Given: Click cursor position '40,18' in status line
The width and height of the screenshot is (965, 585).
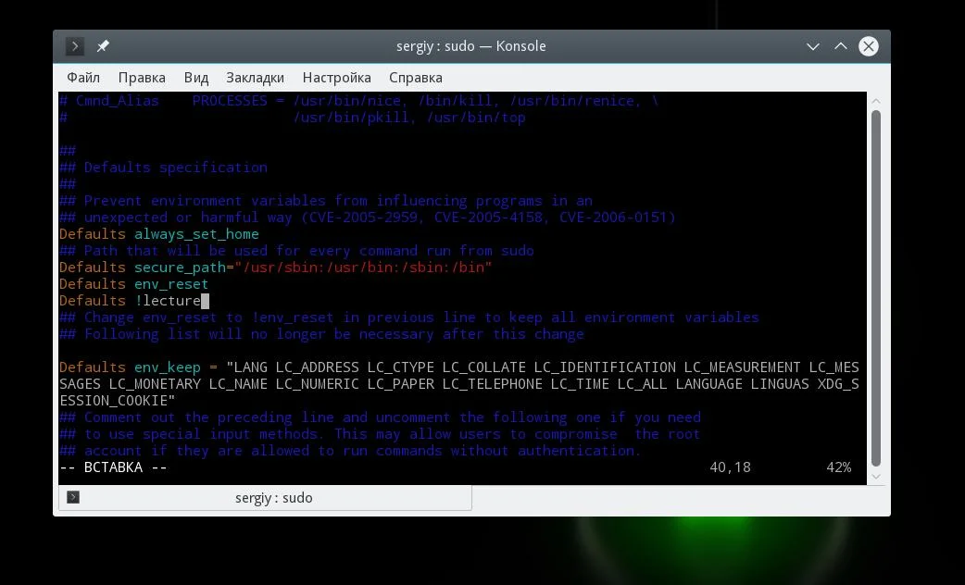Looking at the screenshot, I should pos(730,467).
